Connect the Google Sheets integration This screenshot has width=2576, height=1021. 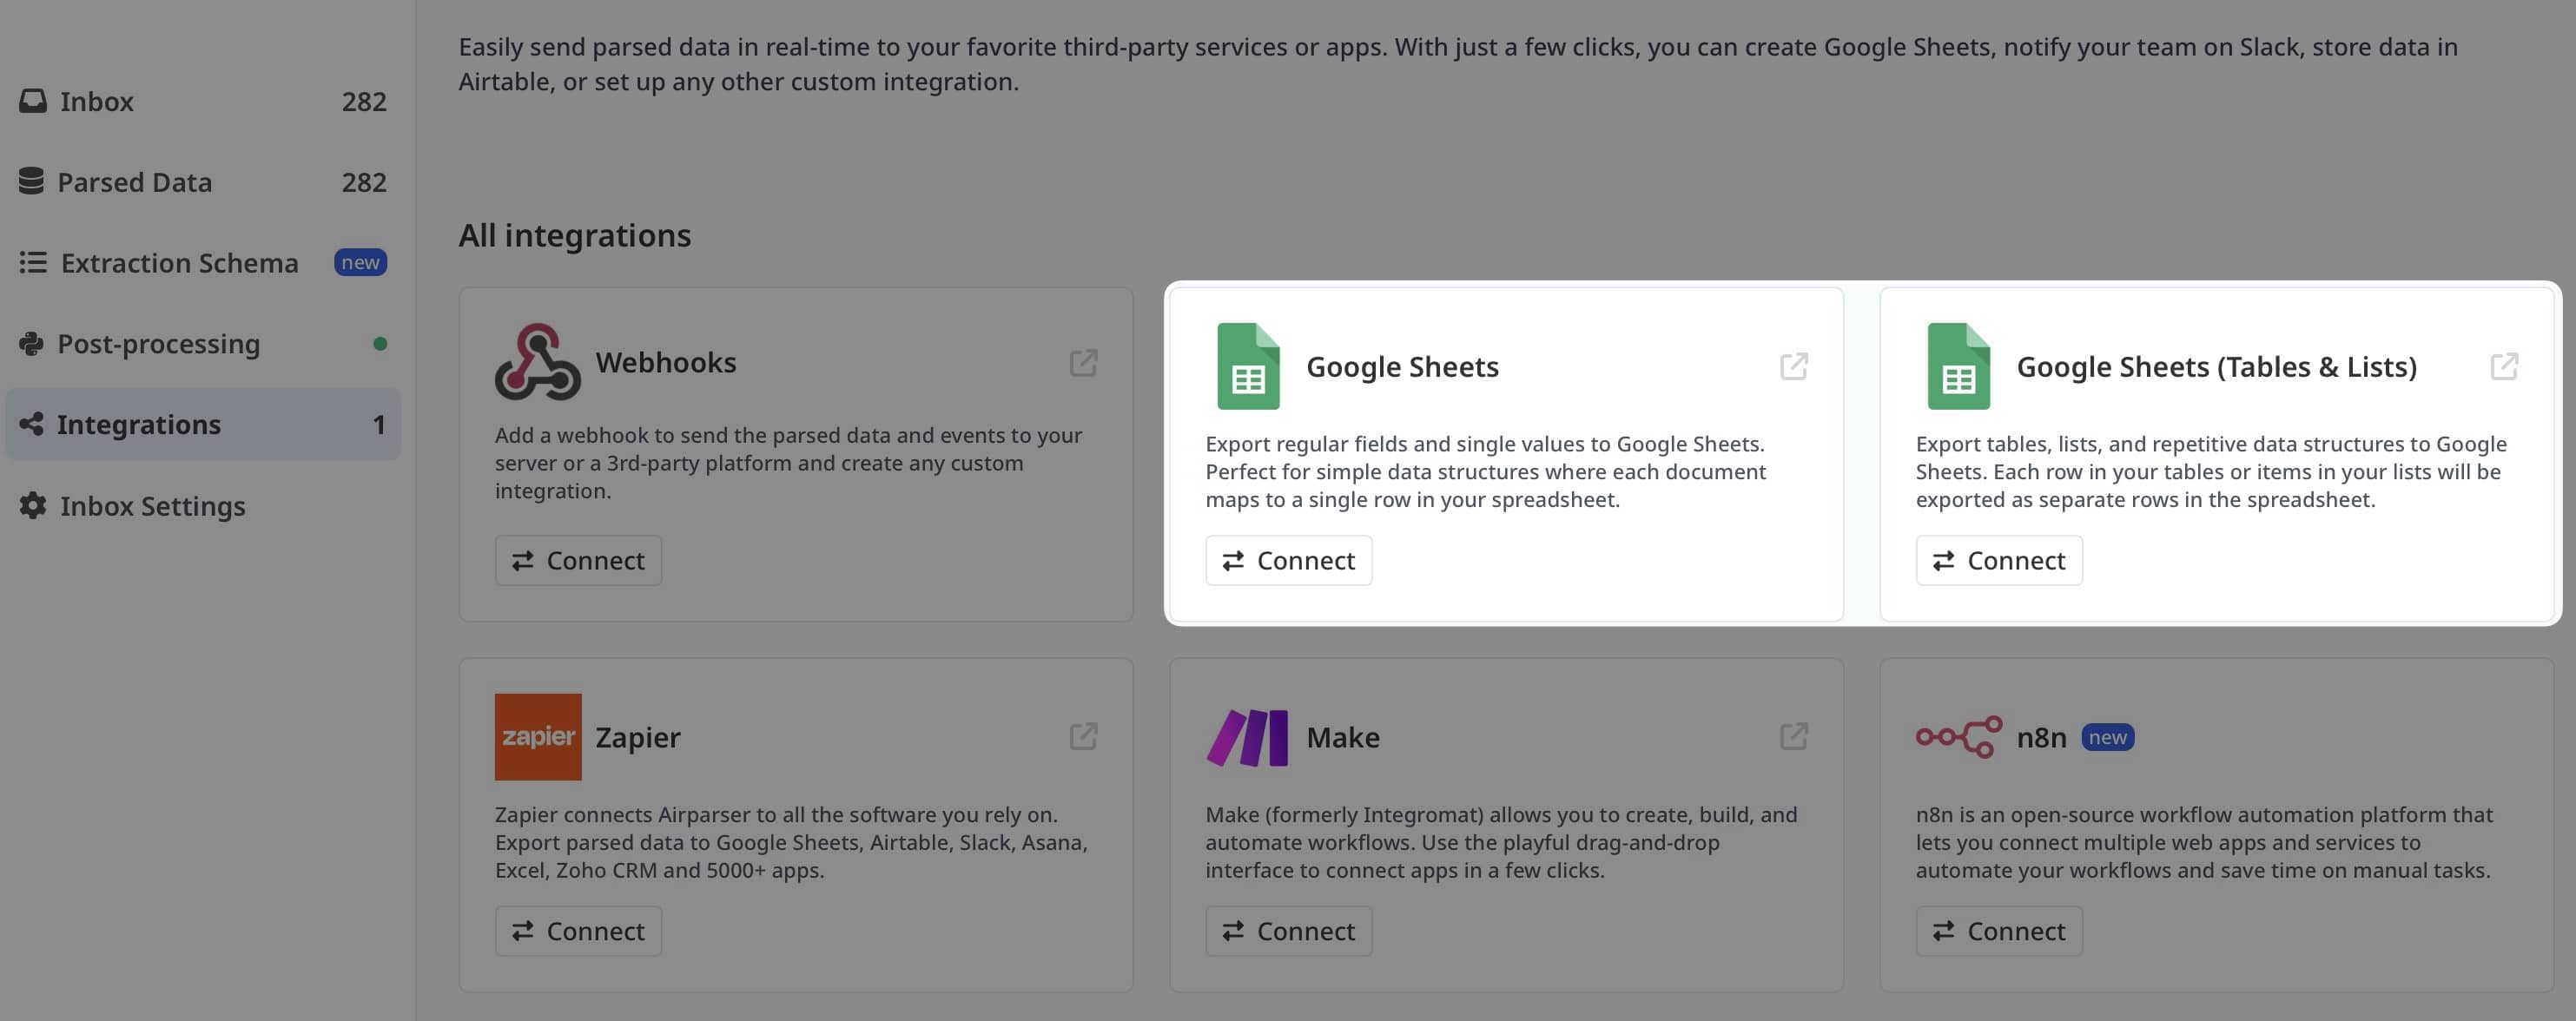(1288, 560)
